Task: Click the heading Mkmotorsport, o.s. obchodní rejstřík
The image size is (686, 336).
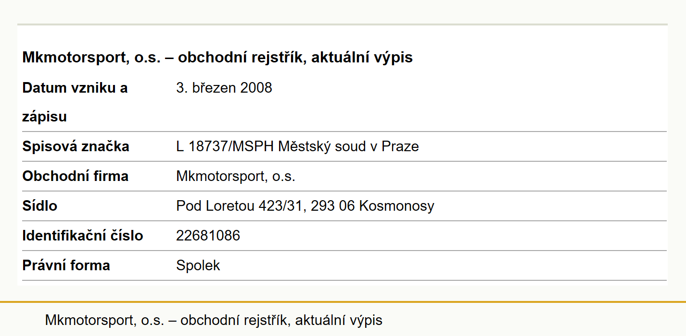Action: pos(217,58)
